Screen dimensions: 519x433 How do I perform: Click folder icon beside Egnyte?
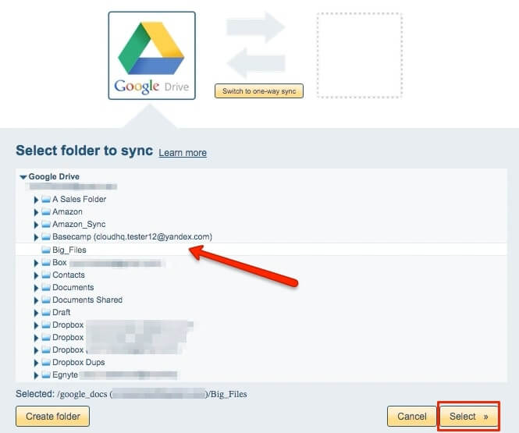pos(46,374)
